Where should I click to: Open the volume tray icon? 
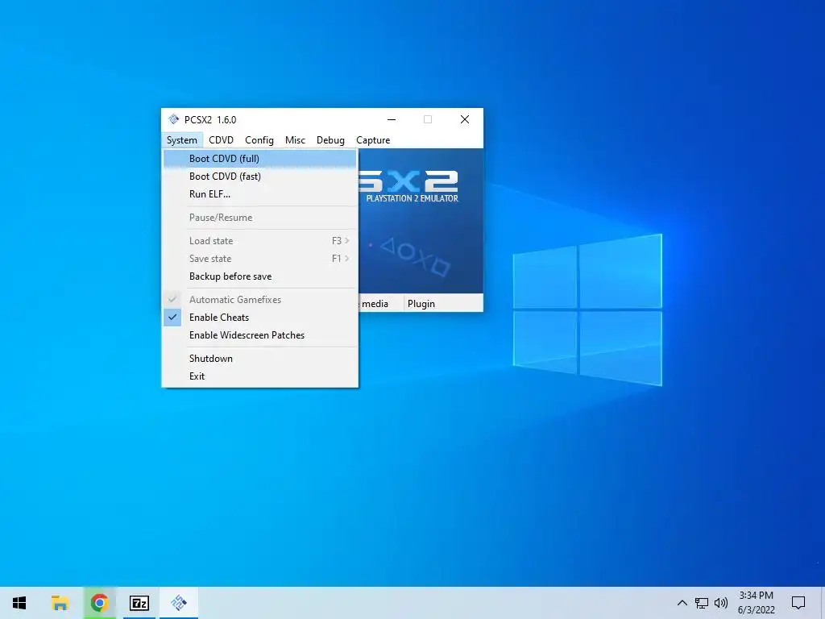721,603
